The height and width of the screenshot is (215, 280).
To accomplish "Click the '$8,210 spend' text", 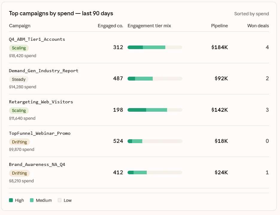I will (21, 181).
